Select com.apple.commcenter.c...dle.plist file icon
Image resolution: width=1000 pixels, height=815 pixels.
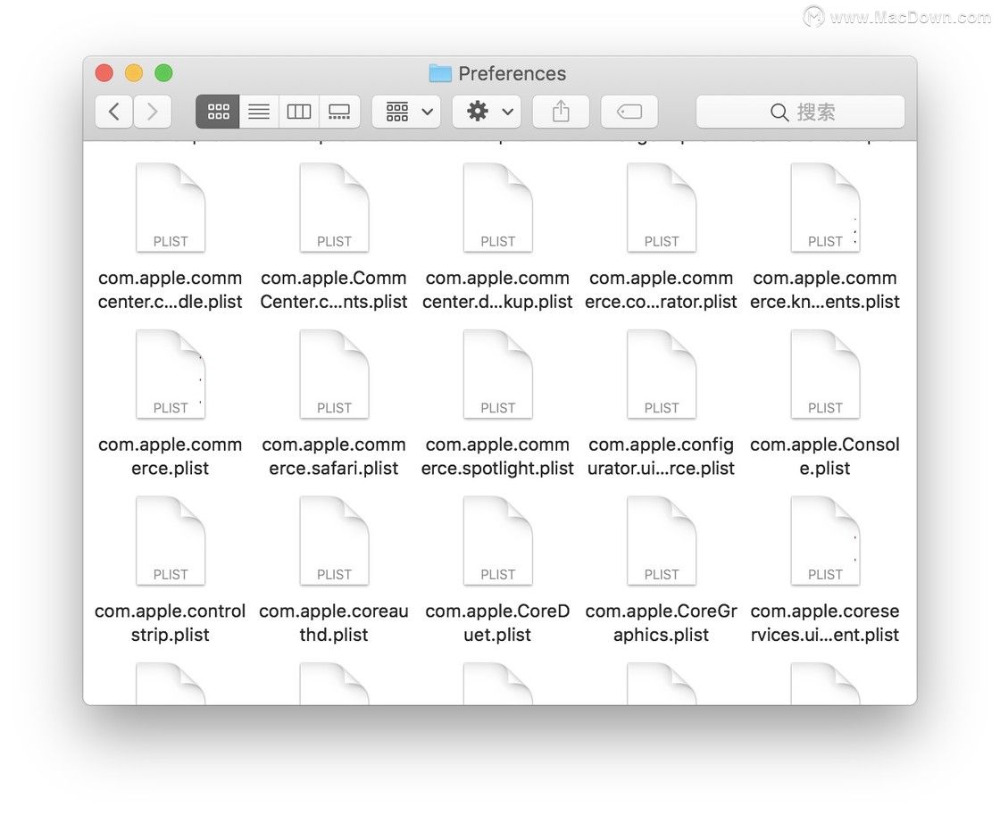171,207
